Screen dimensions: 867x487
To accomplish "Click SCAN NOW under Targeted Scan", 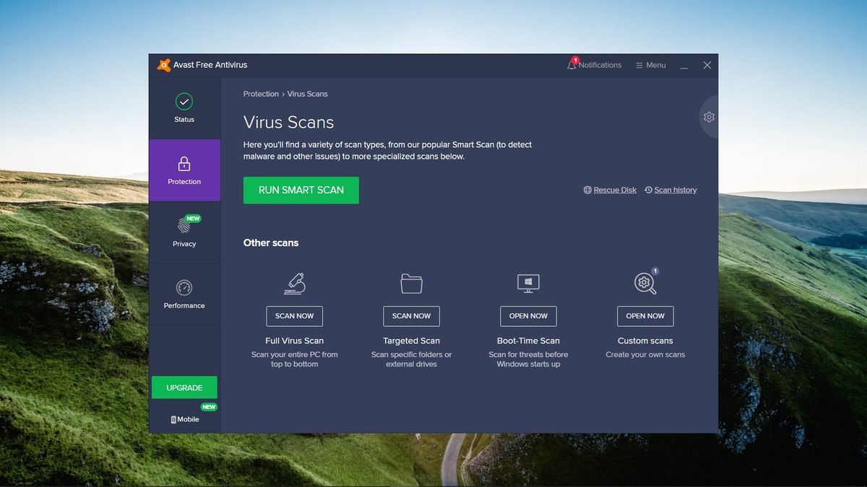I will tap(412, 316).
